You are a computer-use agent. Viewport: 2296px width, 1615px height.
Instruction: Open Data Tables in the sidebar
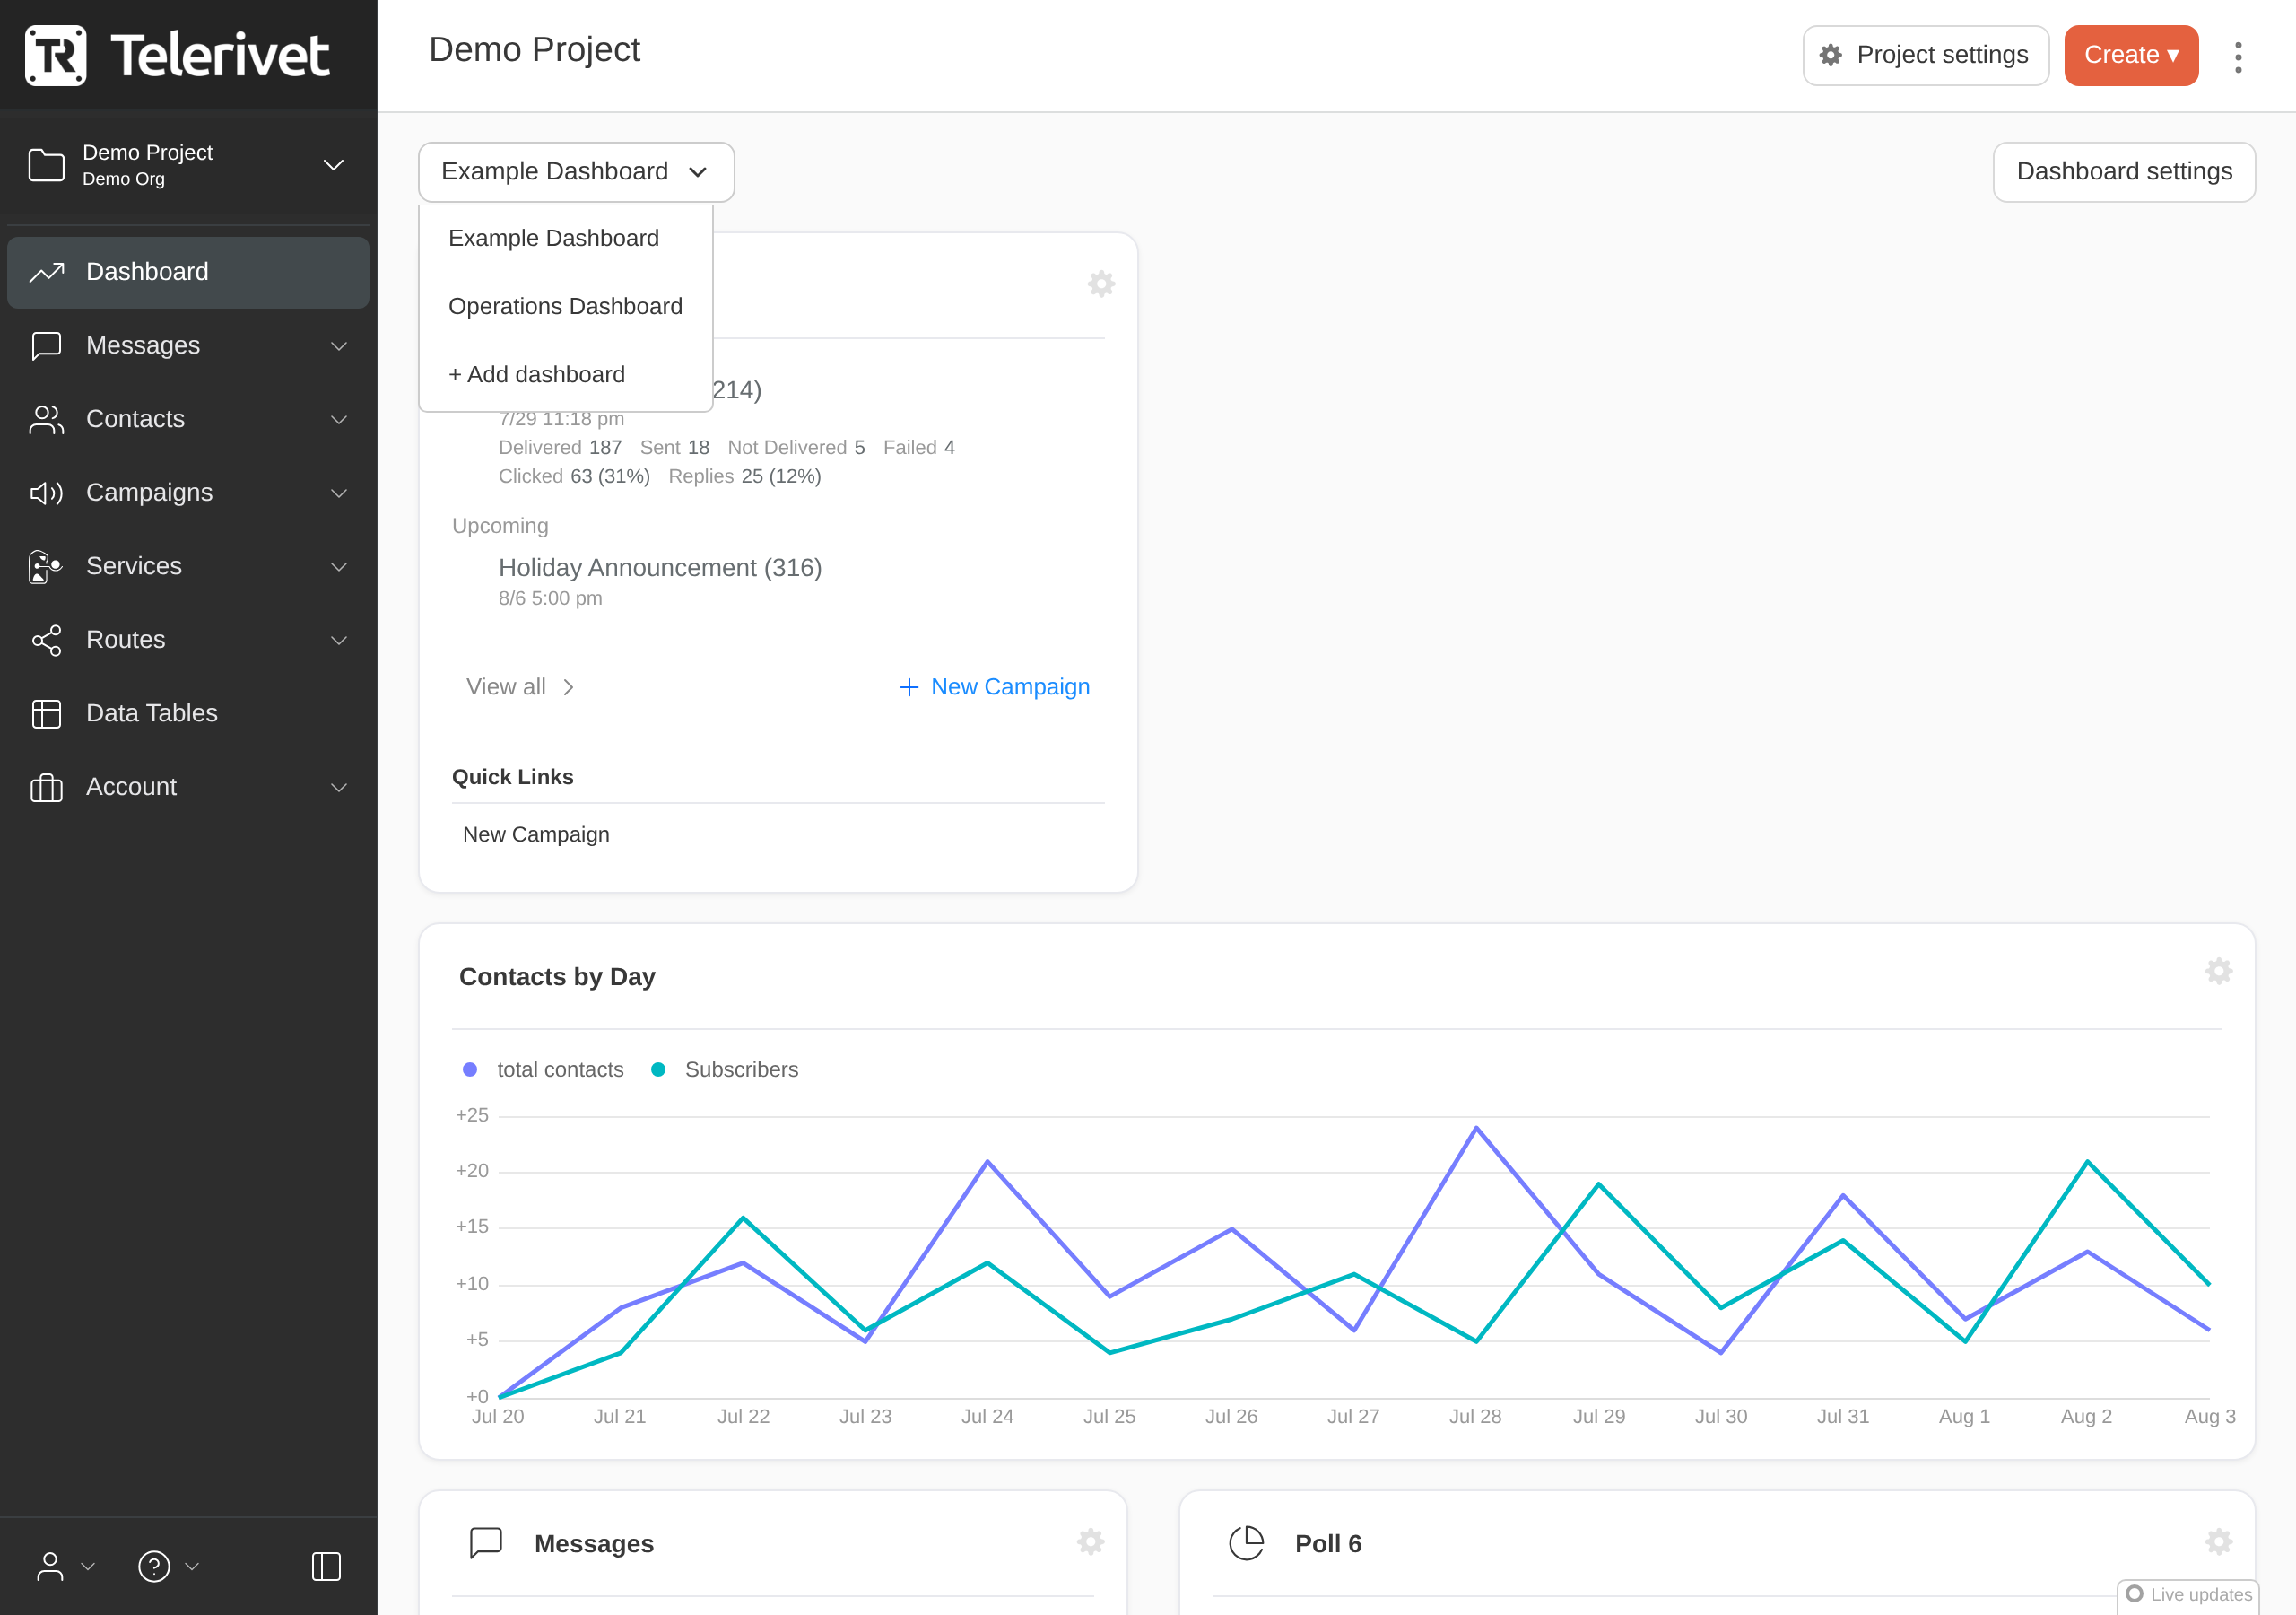(x=188, y=713)
